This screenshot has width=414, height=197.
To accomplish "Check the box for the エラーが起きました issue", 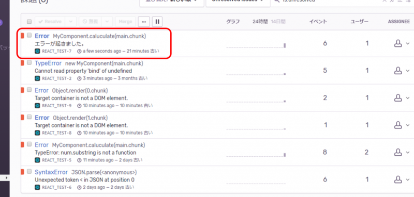I will [29, 35].
